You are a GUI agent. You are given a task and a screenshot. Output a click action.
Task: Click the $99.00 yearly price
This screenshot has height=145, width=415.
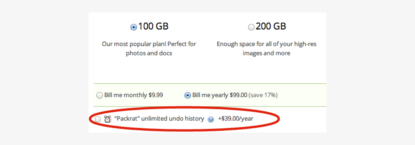point(238,95)
